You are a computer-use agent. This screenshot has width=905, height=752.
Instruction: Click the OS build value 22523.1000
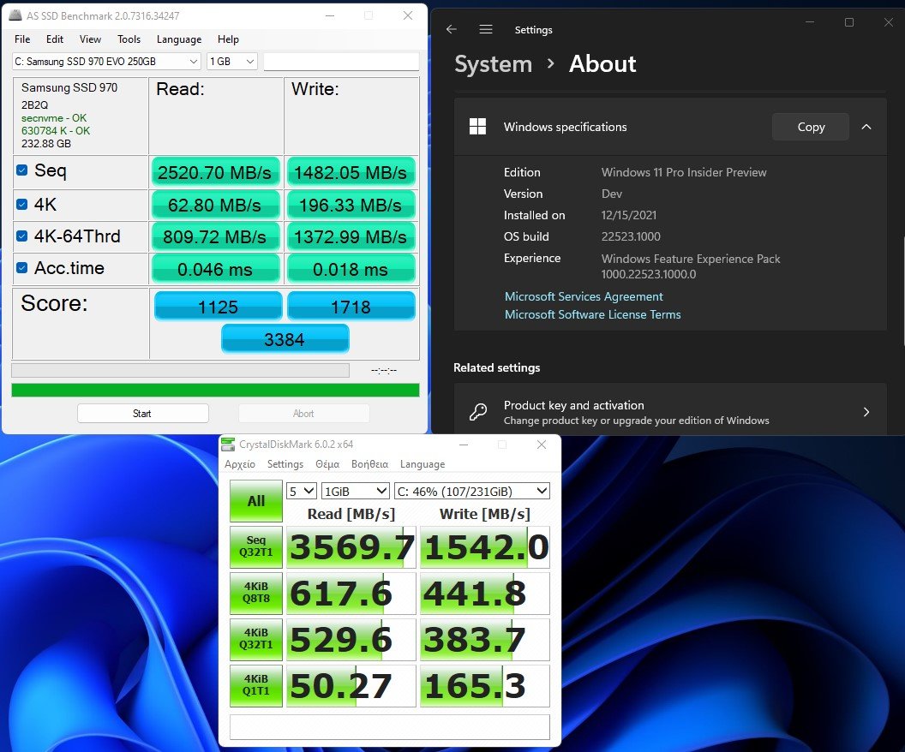point(631,236)
